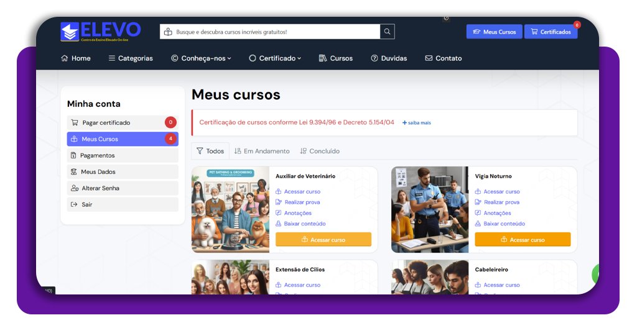This screenshot has width=637, height=333.
Task: Click the ELEVO logo
Action: click(100, 32)
